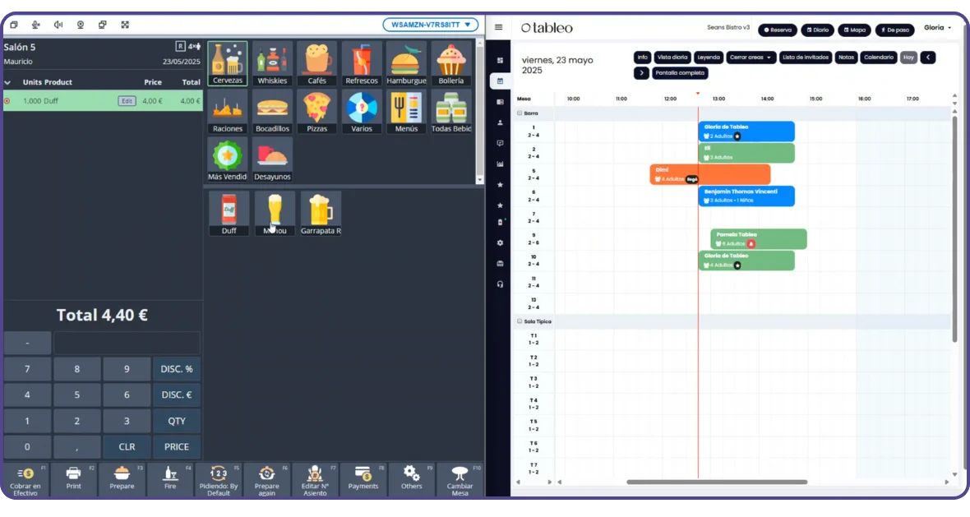Open the Cervezas category
Screen dimensions: 970x517
pyautogui.click(x=227, y=63)
